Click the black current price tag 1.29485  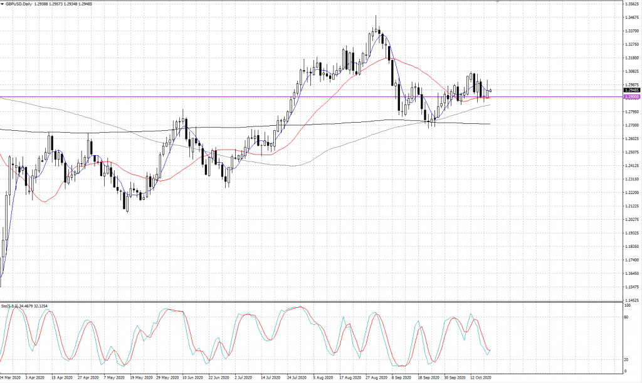coord(631,90)
